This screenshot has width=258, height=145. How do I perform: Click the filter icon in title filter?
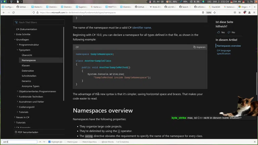16,22
